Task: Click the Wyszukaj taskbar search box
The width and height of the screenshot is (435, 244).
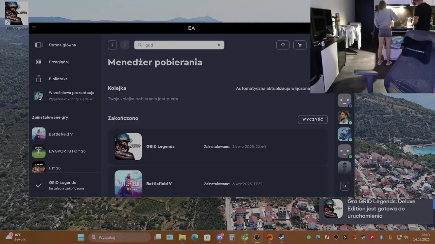Action: coord(120,237)
